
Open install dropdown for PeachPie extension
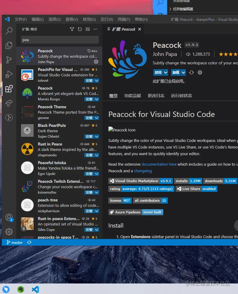[x=97, y=81]
